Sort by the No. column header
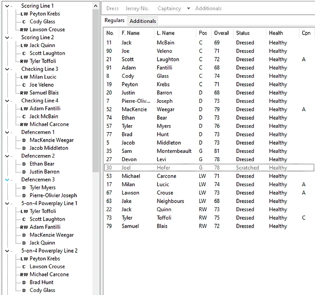315x295 pixels. click(110, 33)
